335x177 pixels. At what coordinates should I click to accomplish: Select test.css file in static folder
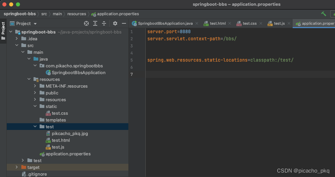[60, 113]
